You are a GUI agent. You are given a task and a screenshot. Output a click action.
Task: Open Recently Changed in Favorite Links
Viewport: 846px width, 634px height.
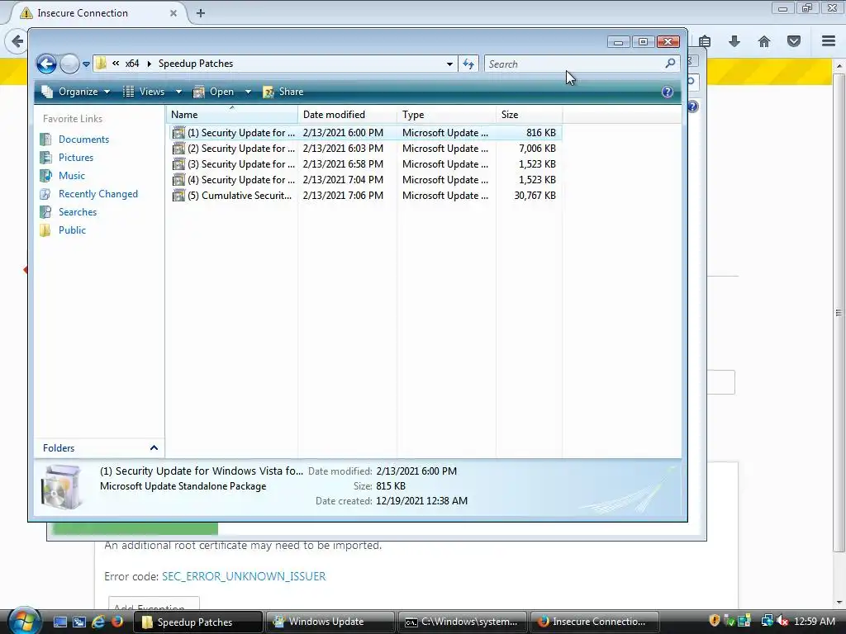(x=98, y=194)
